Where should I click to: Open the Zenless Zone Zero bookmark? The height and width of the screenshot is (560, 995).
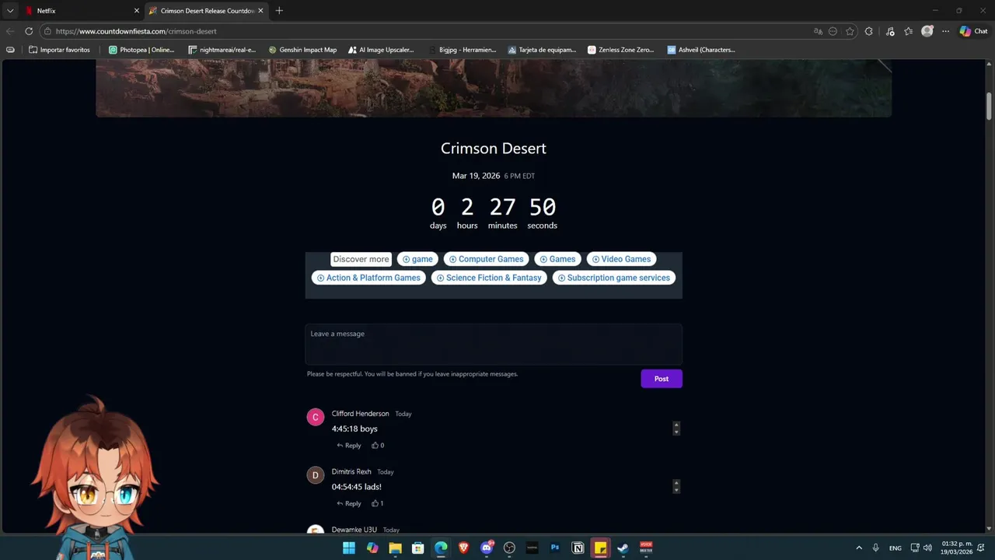pyautogui.click(x=621, y=50)
